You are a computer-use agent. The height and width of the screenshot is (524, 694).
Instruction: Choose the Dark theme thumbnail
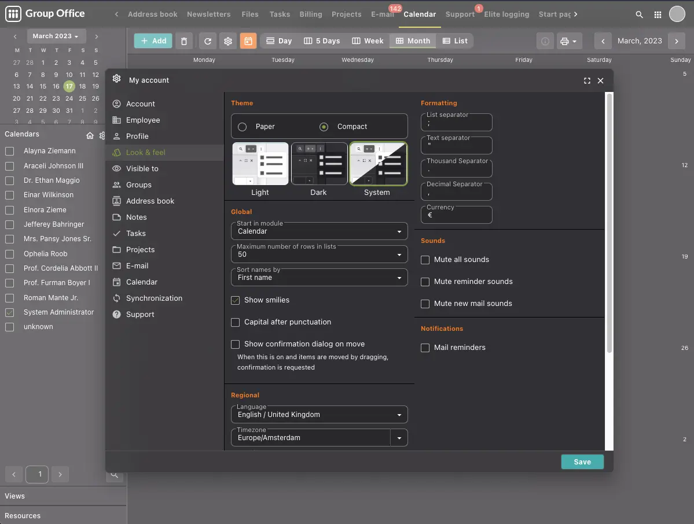tap(319, 164)
